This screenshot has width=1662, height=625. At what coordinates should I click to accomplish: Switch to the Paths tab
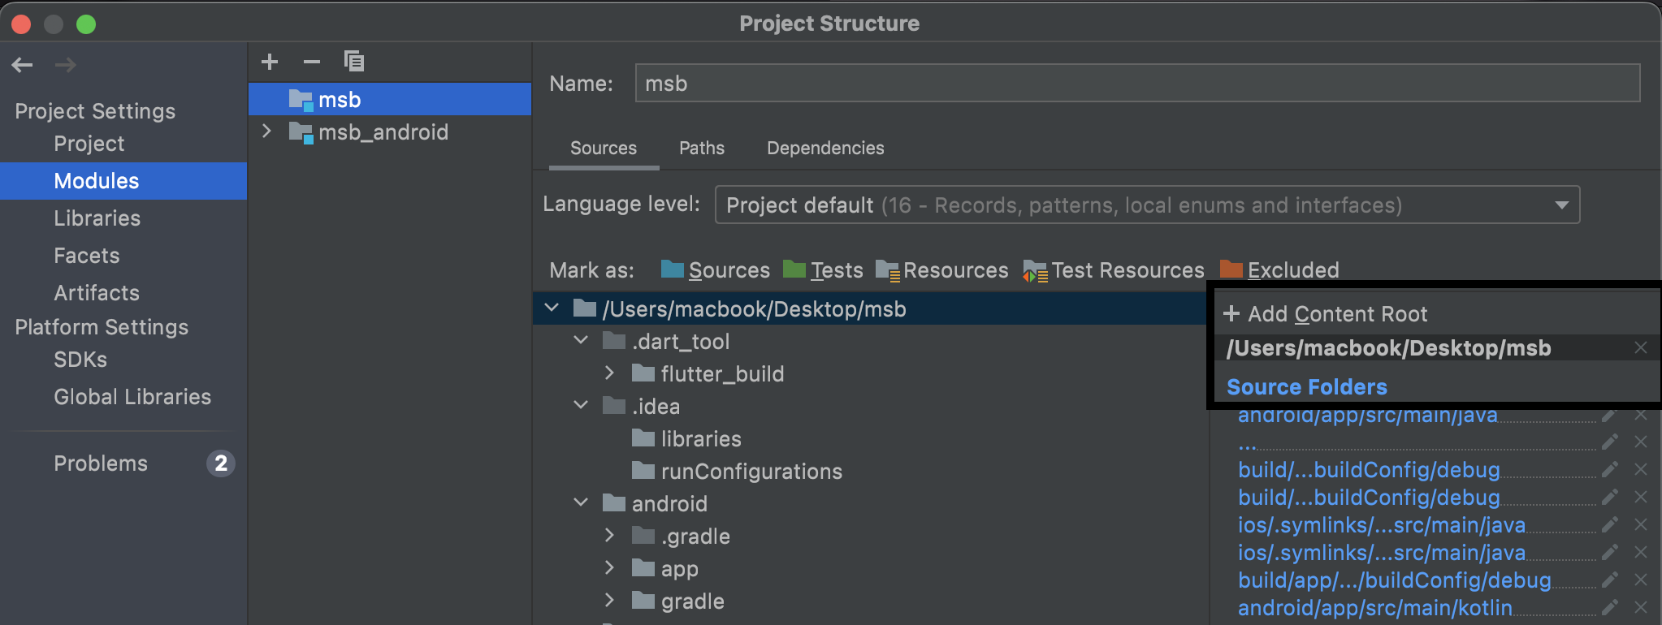[x=701, y=148]
